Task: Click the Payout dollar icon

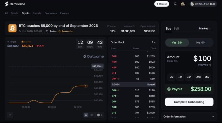Action: pos(169,89)
